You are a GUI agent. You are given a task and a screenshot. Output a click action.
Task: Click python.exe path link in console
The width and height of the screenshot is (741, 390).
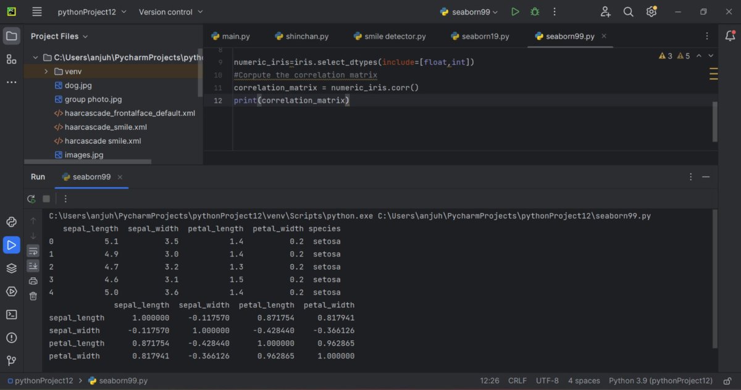coord(211,216)
